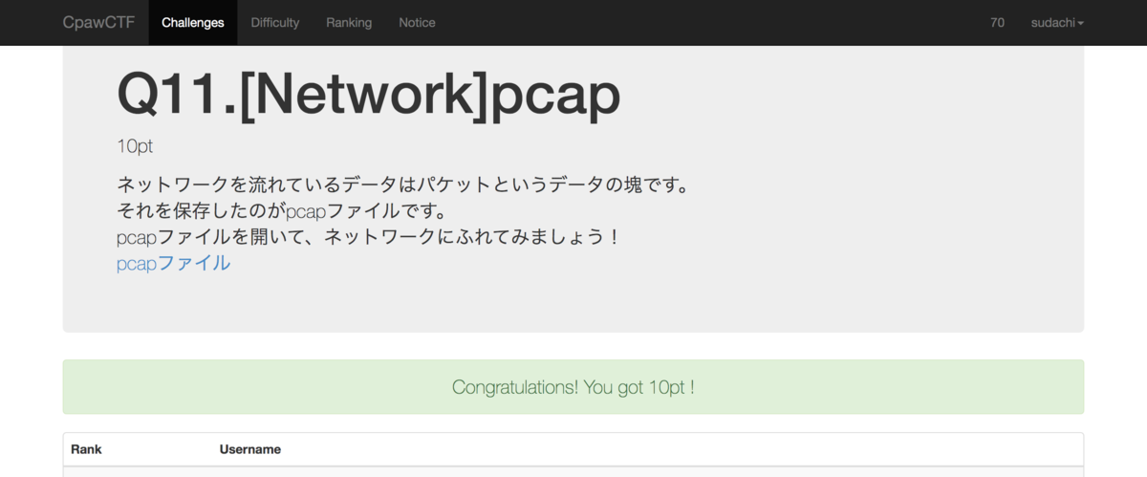The width and height of the screenshot is (1147, 477).
Task: Click the Q11.[Network]pcap heading
Action: pos(368,95)
